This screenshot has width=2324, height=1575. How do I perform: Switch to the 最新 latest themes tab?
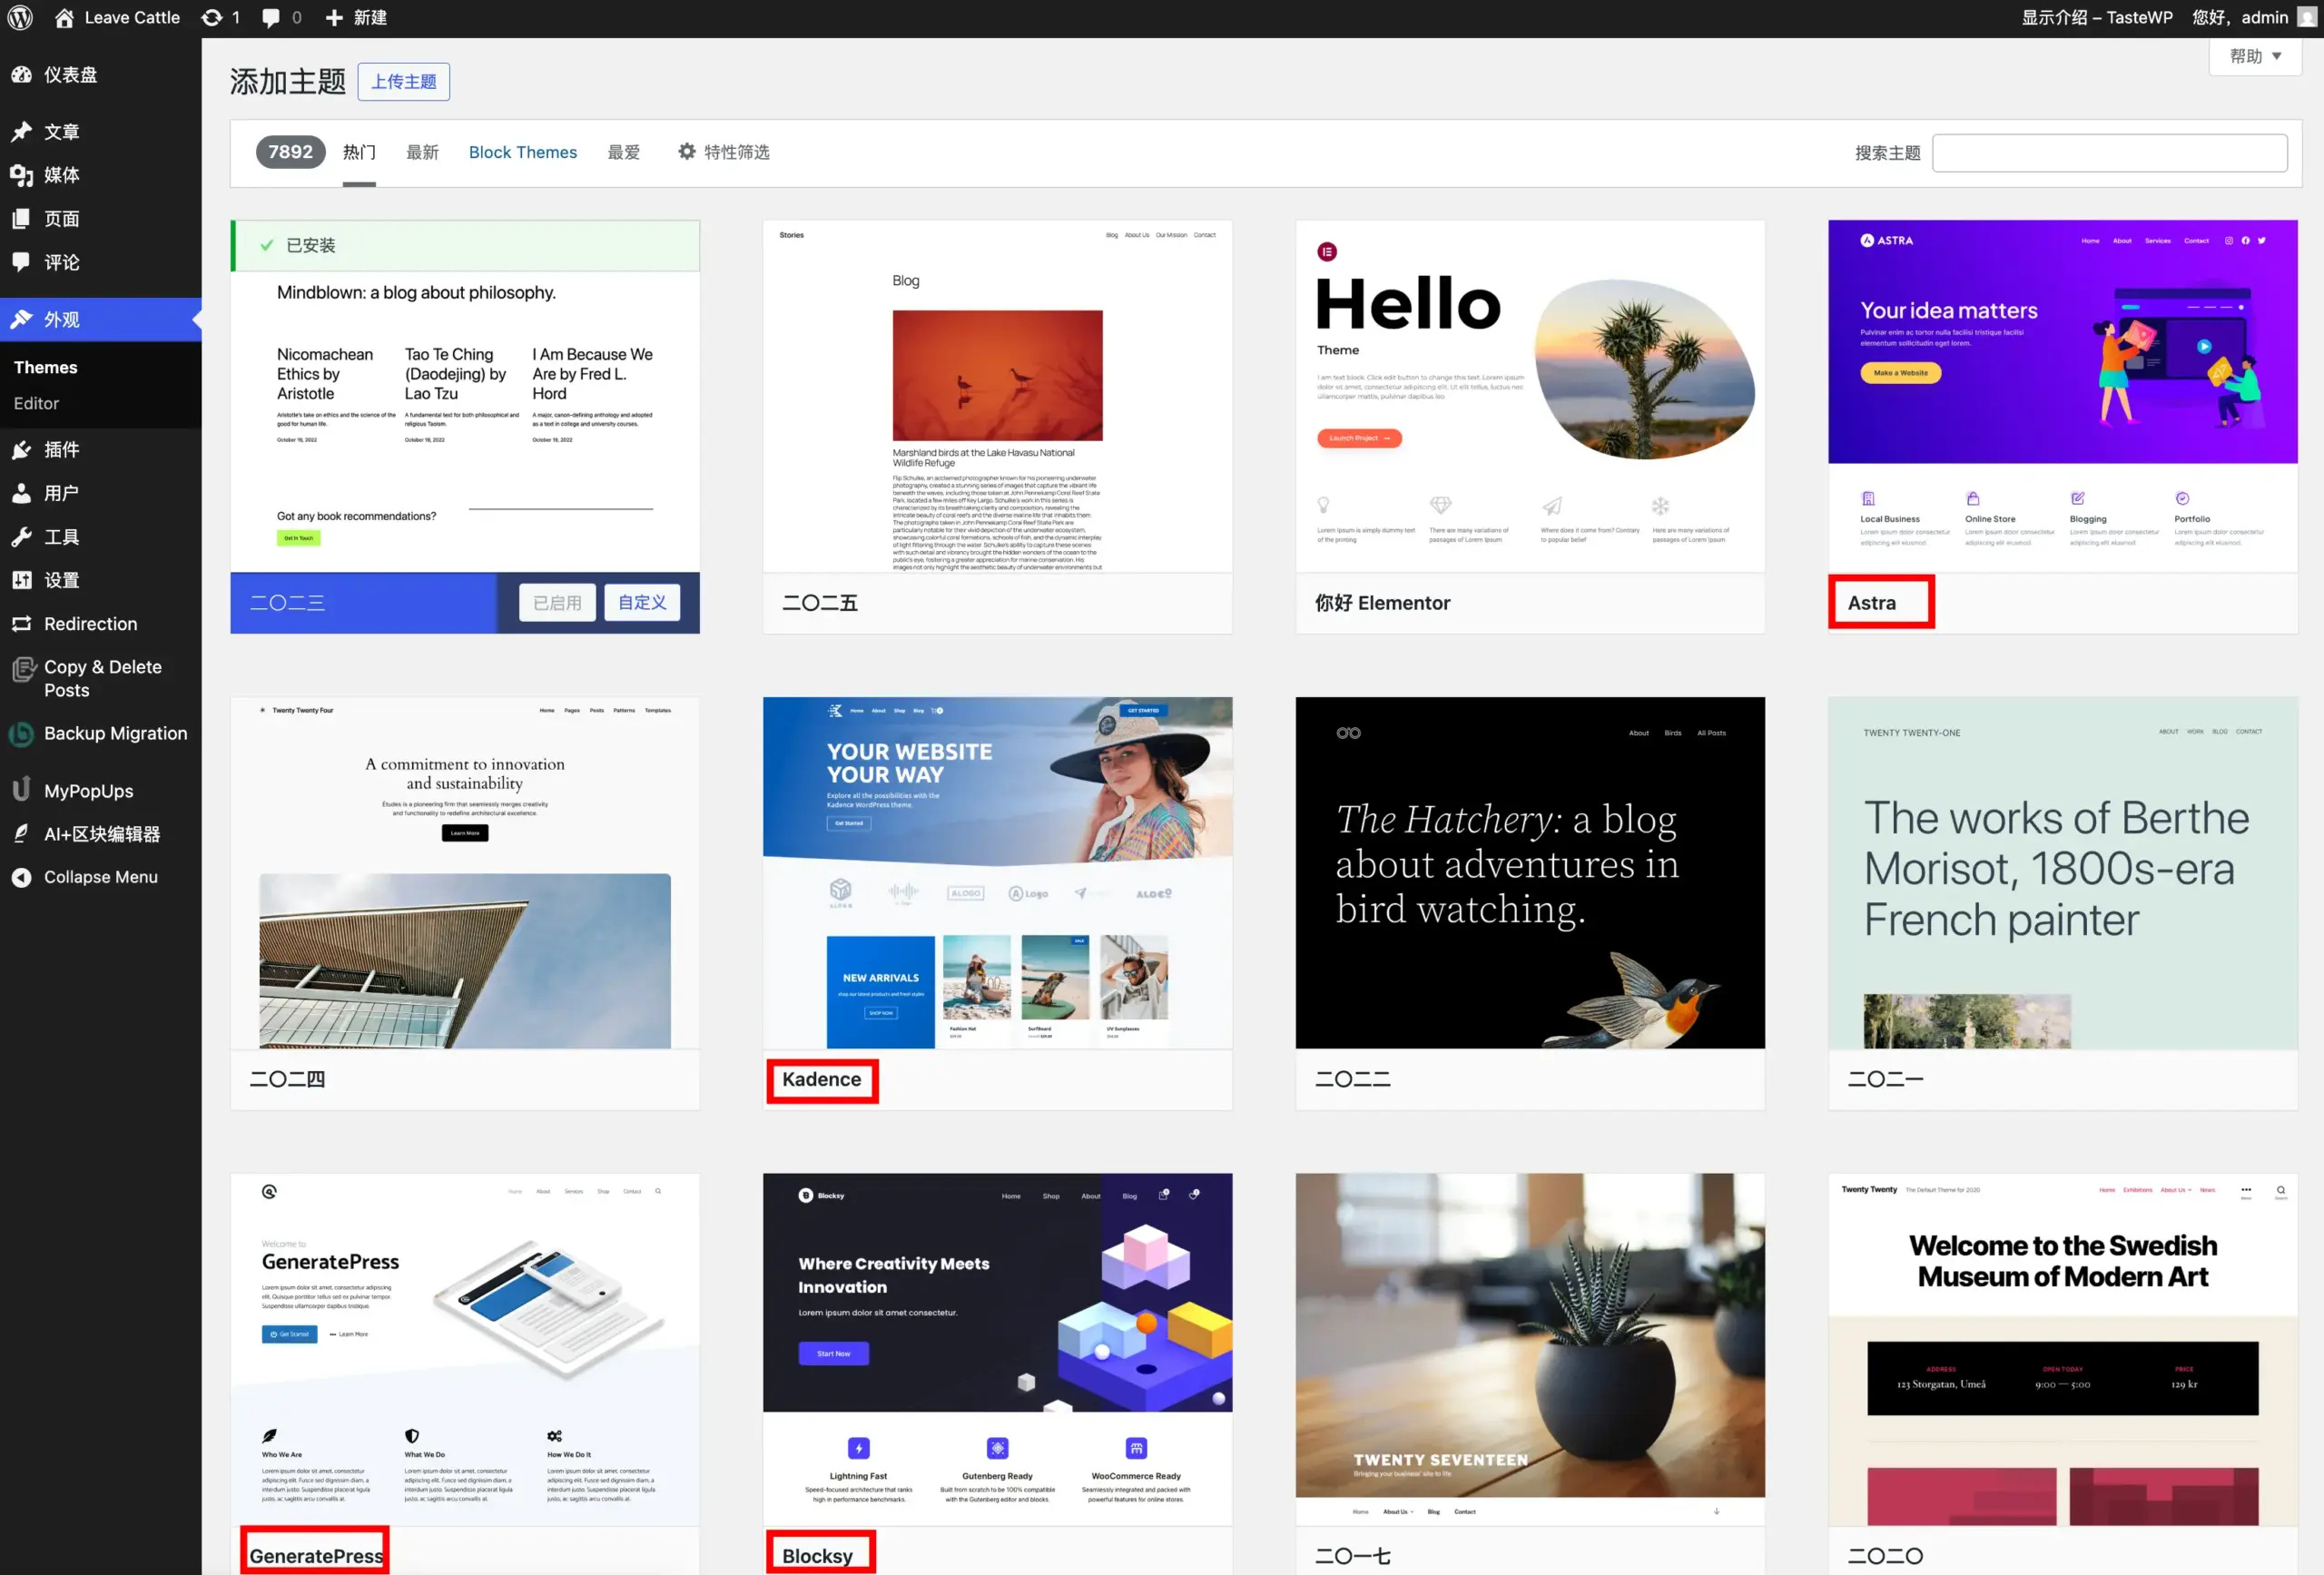pos(422,152)
